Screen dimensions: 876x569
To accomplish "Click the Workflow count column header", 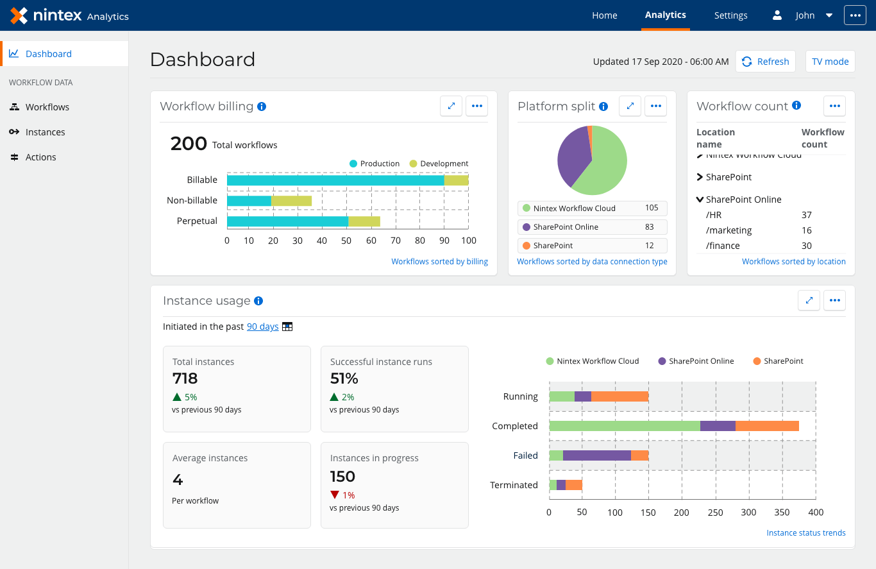I will pyautogui.click(x=823, y=138).
